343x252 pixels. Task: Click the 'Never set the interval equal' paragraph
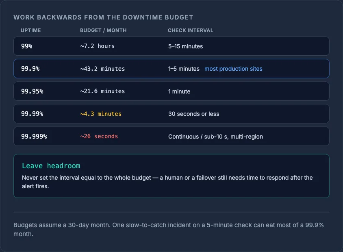coord(167,182)
